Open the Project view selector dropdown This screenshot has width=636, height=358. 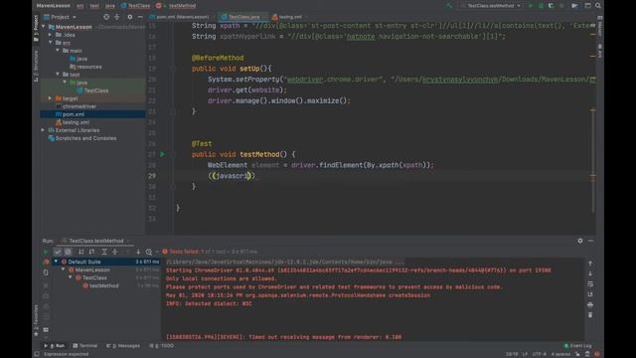click(x=60, y=17)
